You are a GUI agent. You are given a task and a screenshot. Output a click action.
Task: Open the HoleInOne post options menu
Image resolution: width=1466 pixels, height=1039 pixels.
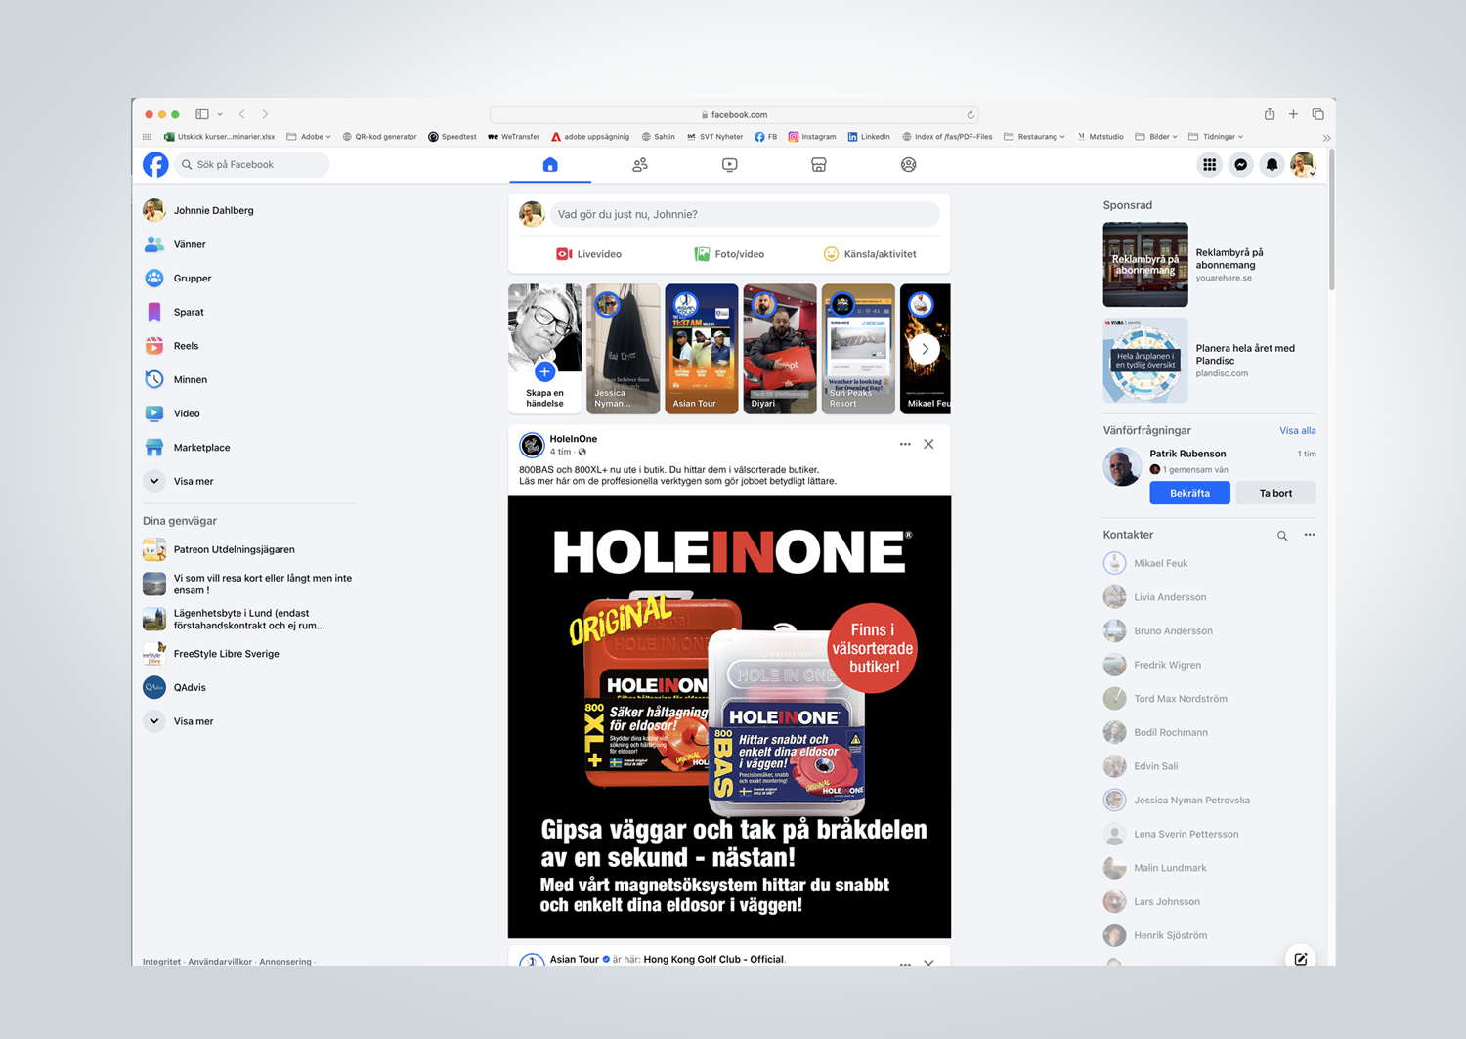point(904,443)
